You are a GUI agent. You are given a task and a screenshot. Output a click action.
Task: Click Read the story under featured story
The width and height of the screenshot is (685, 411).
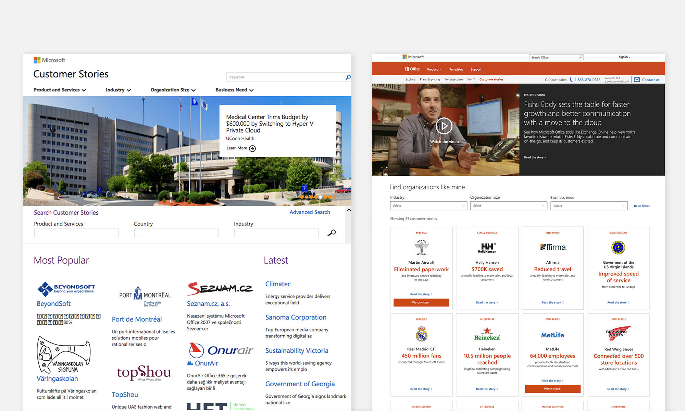click(535, 158)
